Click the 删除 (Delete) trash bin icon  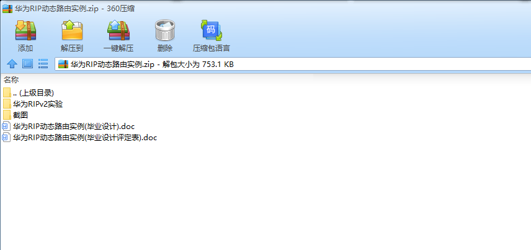165,30
